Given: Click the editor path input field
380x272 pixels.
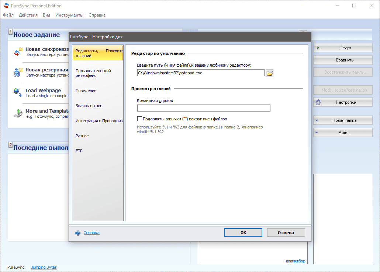Looking at the screenshot, I should coord(201,73).
